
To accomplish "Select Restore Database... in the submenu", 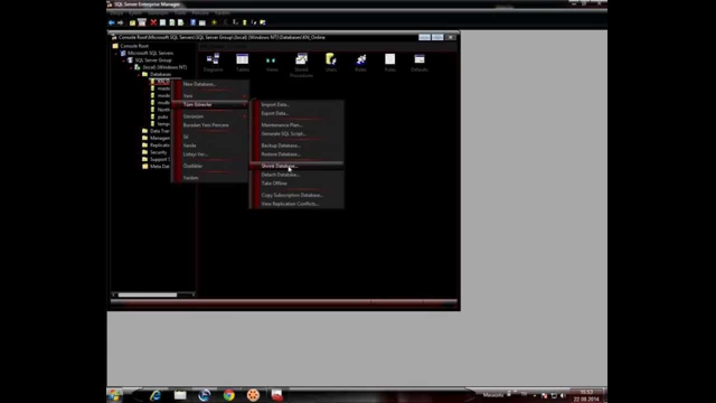I will coord(296,154).
